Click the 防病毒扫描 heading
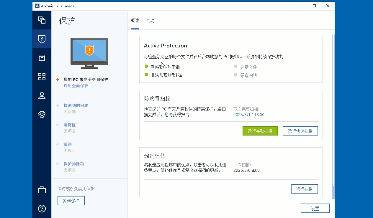 (x=157, y=98)
